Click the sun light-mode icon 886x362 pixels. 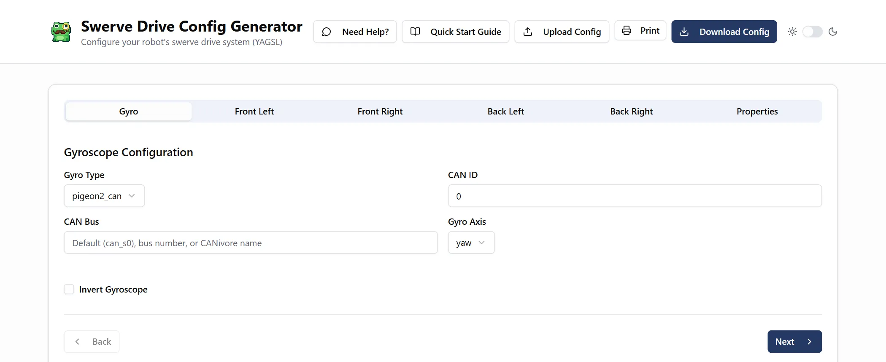pos(792,32)
